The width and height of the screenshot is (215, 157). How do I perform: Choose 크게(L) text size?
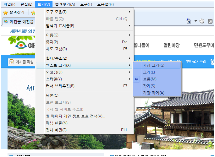click(157, 72)
